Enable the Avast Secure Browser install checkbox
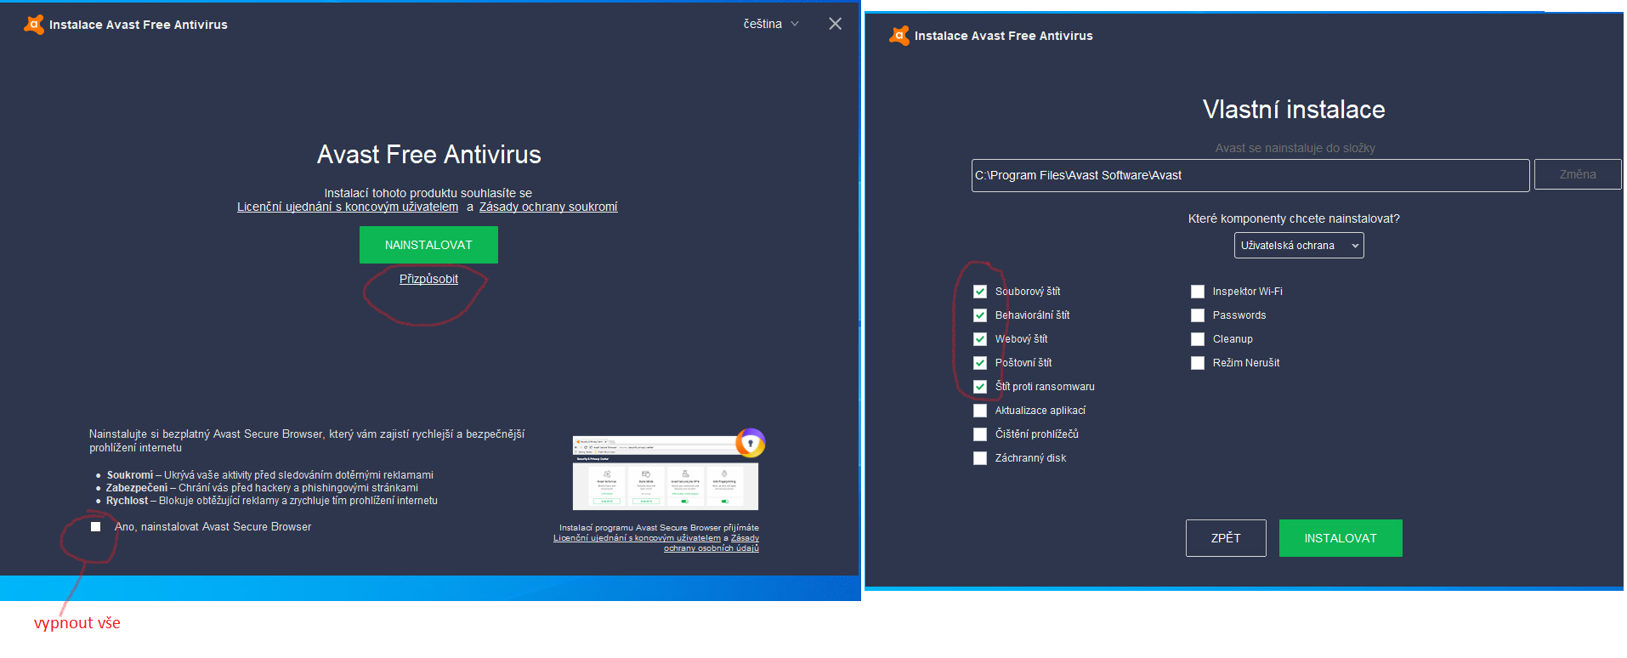Viewport: 1627px width, 658px height. (96, 527)
